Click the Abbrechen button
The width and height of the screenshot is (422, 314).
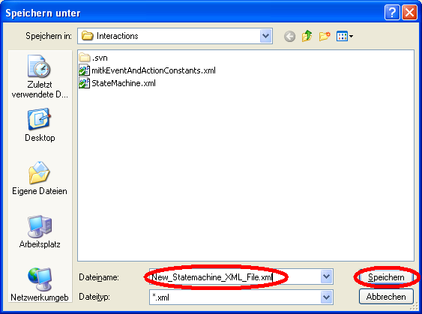pos(386,297)
